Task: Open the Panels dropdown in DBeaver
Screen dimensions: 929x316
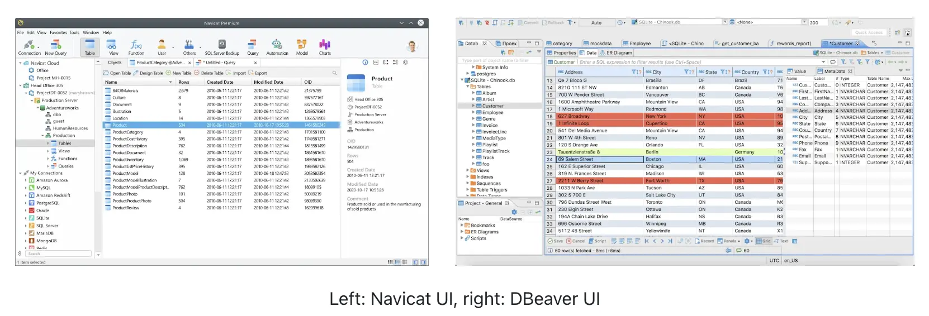Action: (x=729, y=241)
